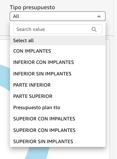The height and width of the screenshot is (159, 117).
Task: Select the Presupuesto plan tto entry
Action: [x=58, y=107]
